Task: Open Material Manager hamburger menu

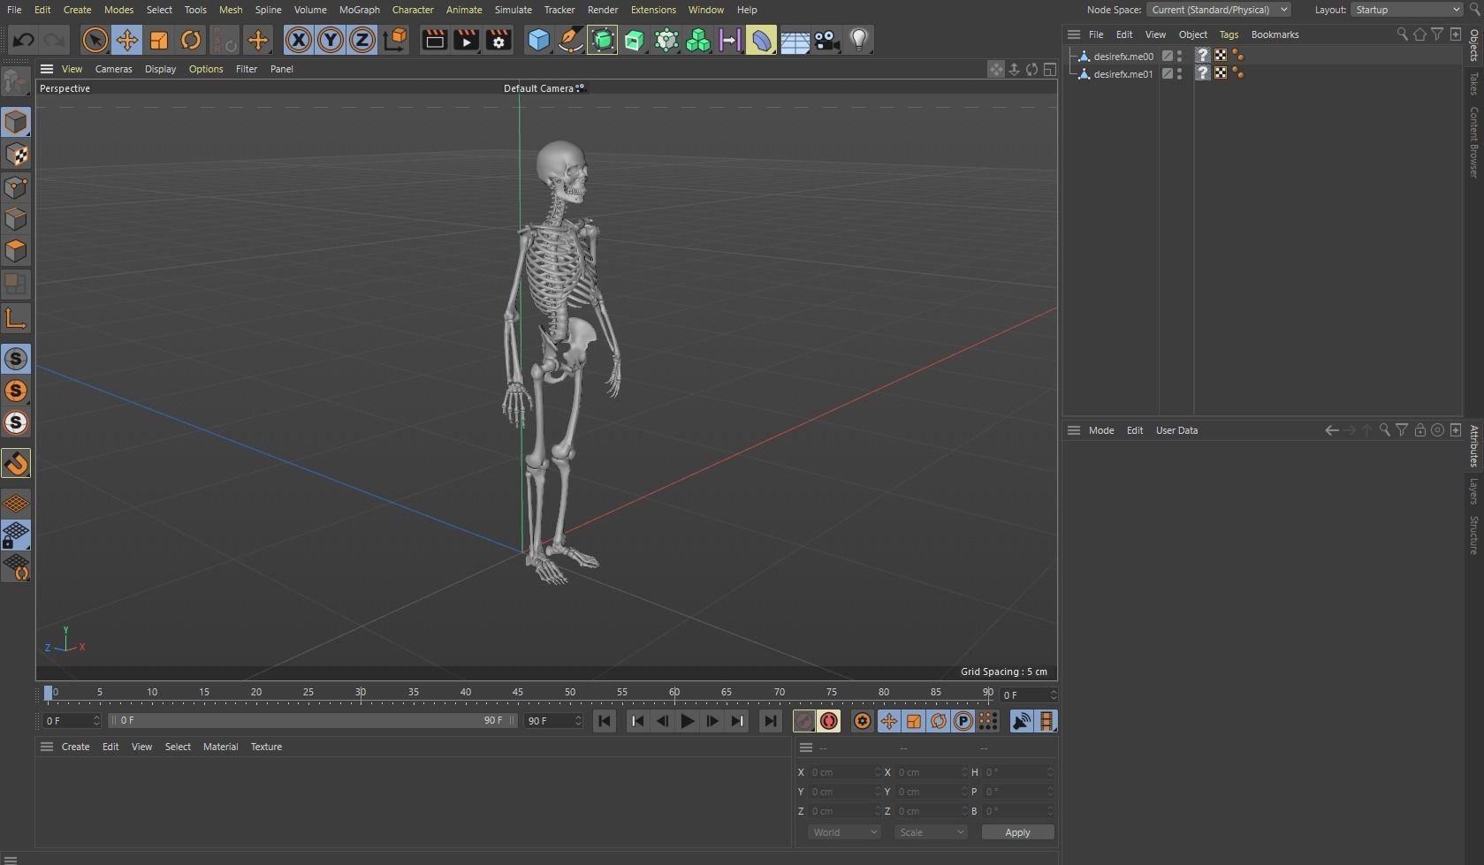Action: pos(47,747)
